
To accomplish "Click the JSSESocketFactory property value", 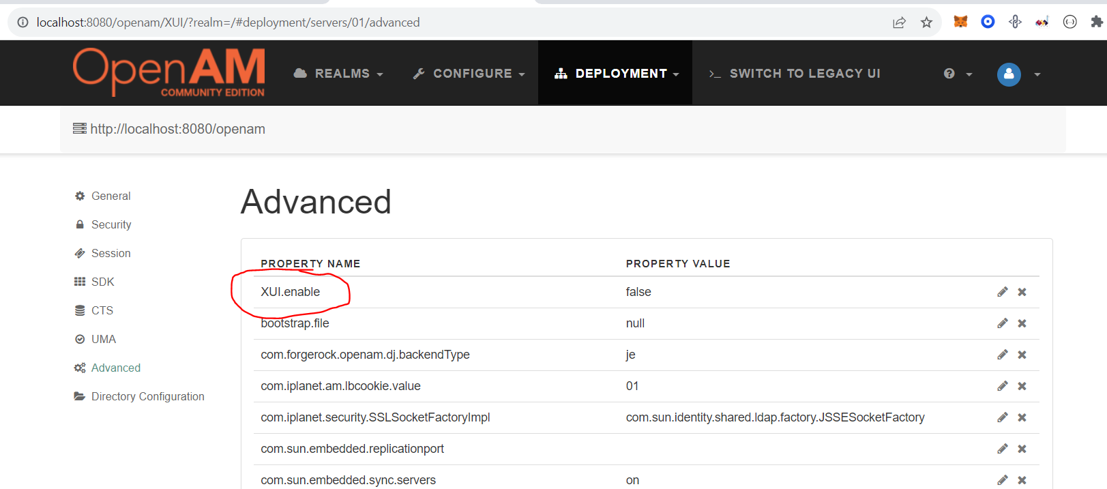I will point(776,417).
